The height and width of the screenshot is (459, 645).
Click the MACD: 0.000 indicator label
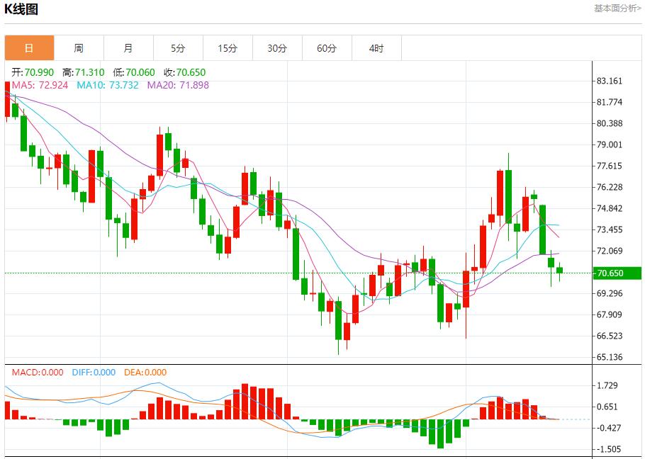[x=37, y=373]
